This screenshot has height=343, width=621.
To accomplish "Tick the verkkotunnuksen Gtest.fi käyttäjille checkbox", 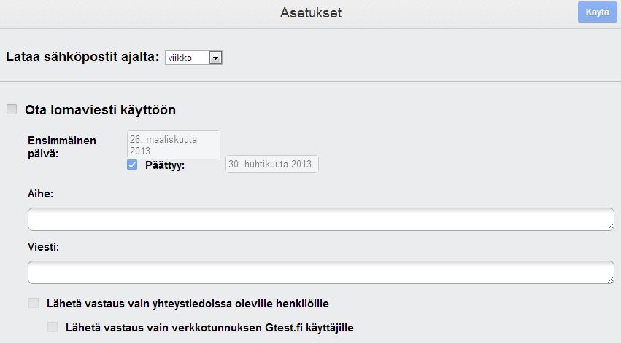I will point(53,327).
